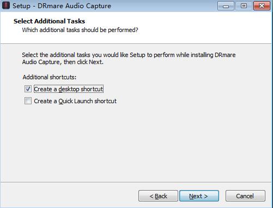This screenshot has height=208, width=273.
Task: Minimize the Setup window
Action: [226, 6]
